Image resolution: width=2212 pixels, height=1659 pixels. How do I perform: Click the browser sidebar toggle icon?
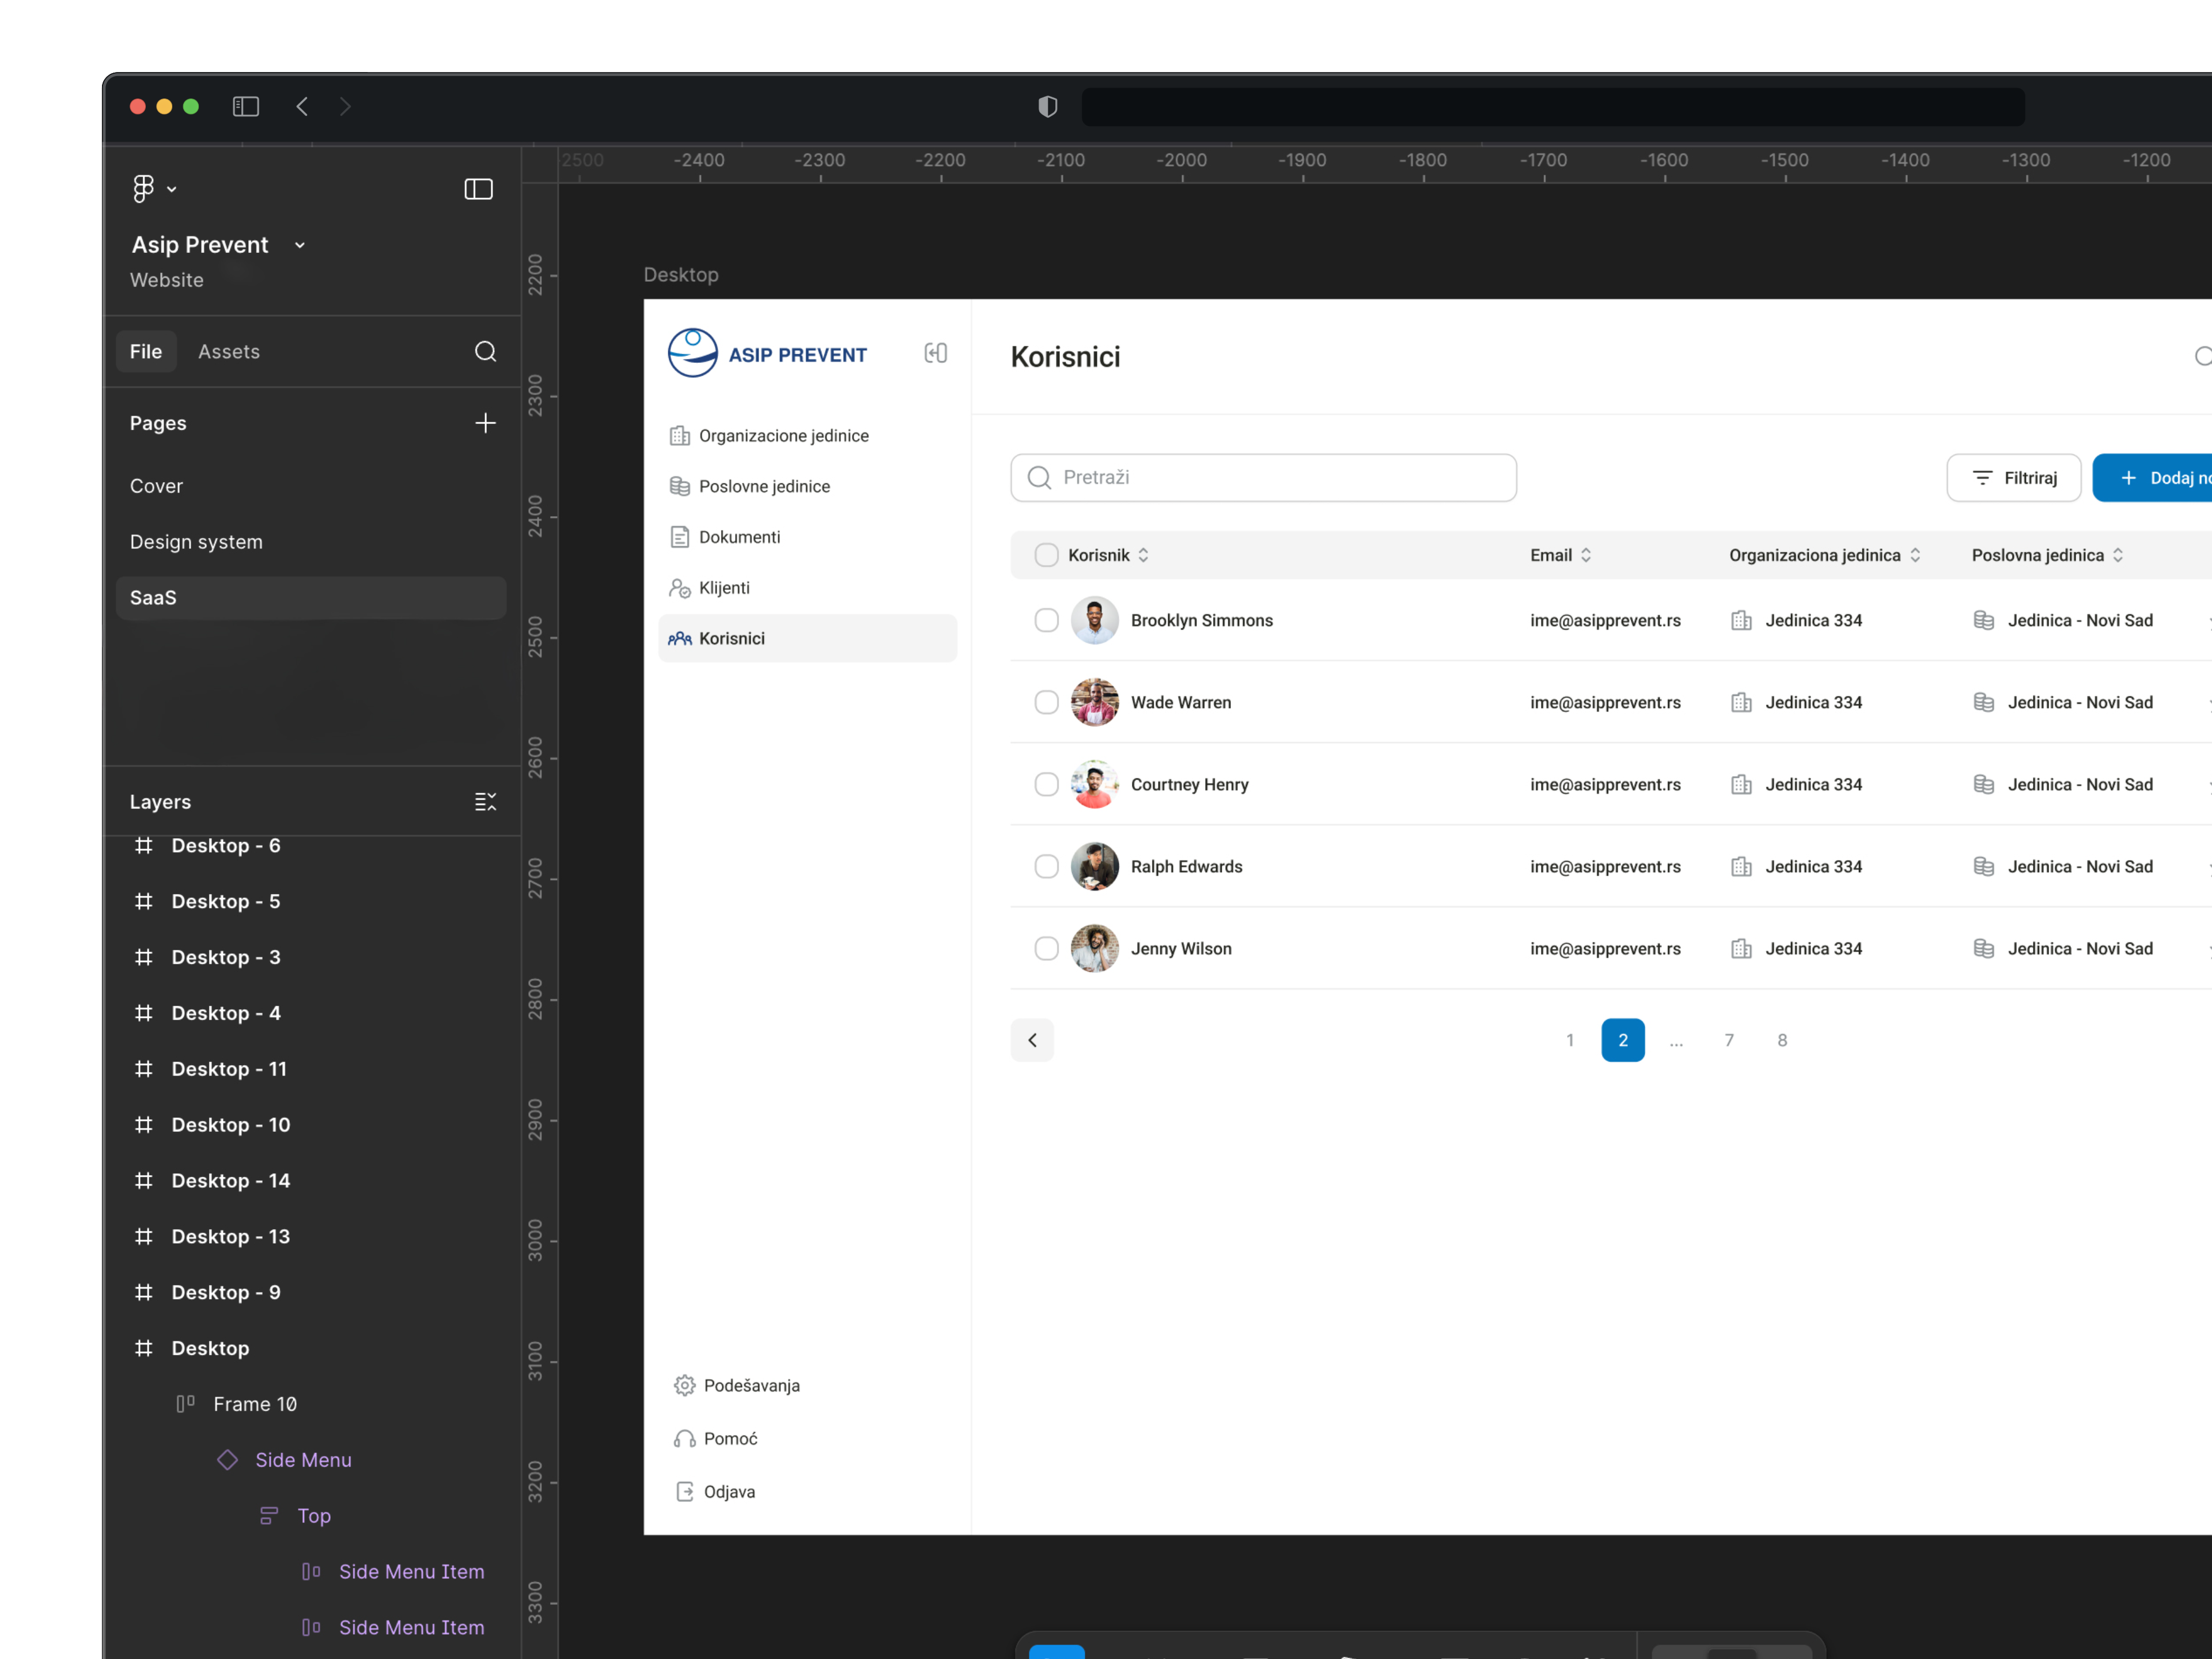[x=246, y=106]
